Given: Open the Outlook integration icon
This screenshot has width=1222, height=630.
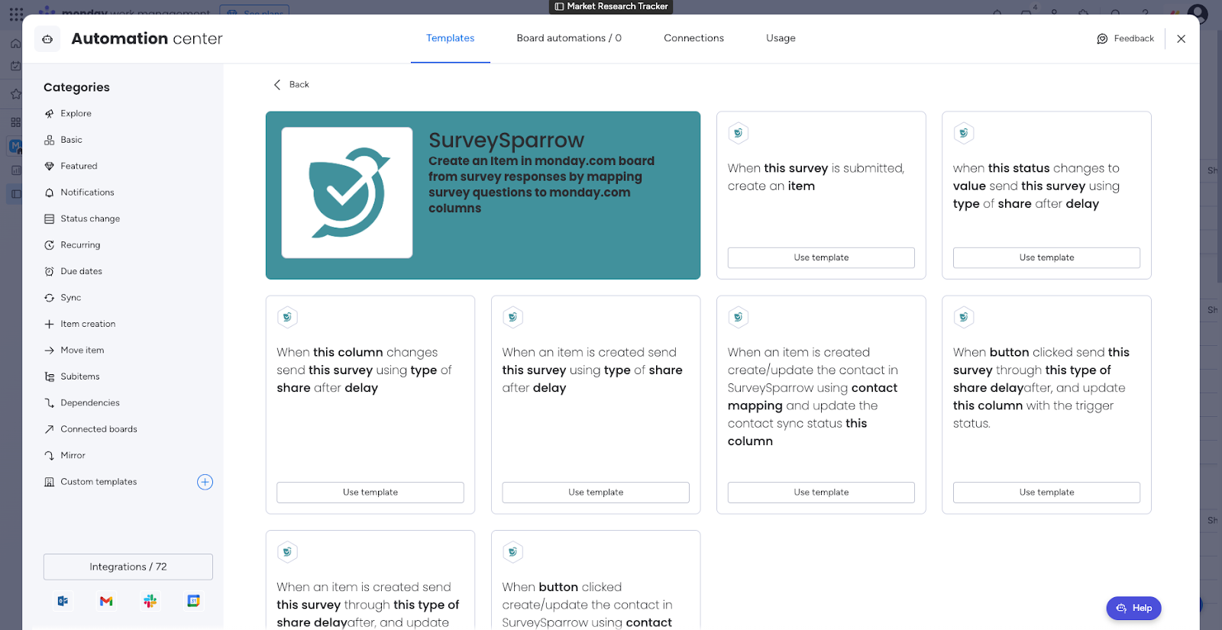Looking at the screenshot, I should pos(63,601).
